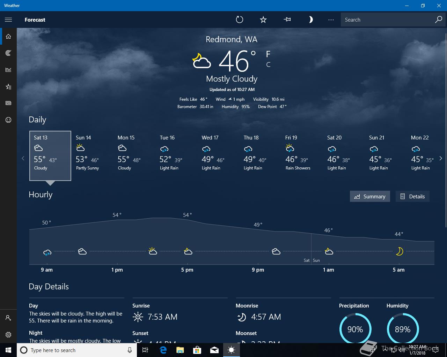Open Historical Weather chart icon in sidebar
The image size is (447, 357).
pyautogui.click(x=8, y=70)
